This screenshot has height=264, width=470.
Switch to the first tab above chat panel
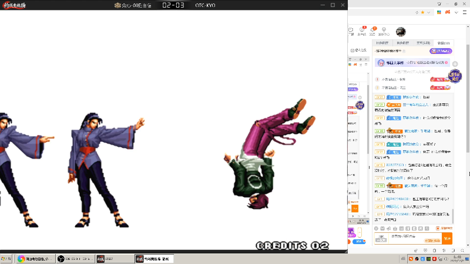[x=382, y=43]
